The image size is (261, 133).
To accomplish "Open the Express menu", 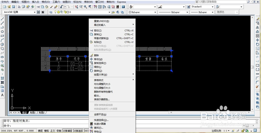I will pos(122,2).
